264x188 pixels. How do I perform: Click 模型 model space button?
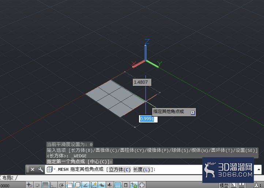click(224, 185)
